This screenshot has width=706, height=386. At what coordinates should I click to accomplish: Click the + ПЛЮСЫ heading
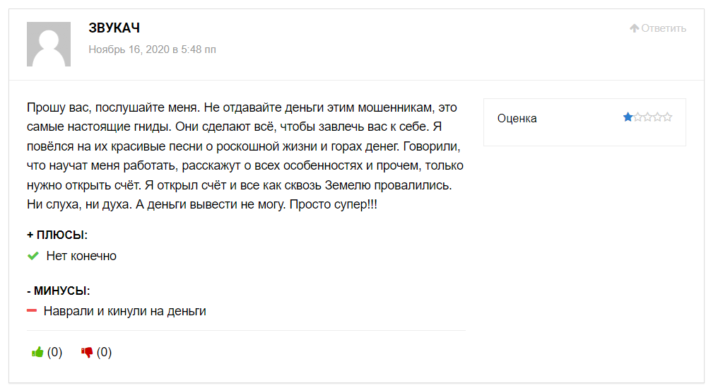(x=57, y=235)
